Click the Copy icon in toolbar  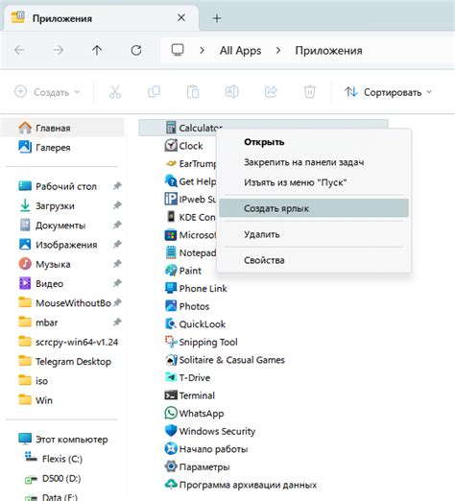(154, 92)
